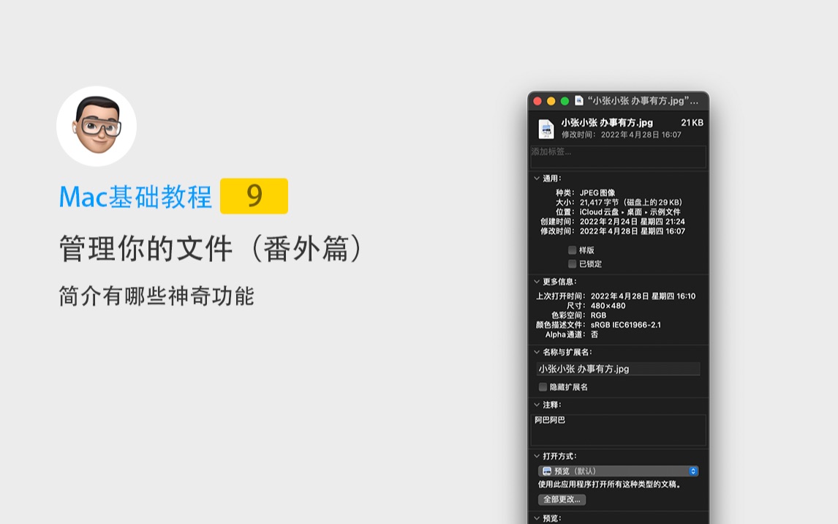Toggle the 已锁定 checkbox
This screenshot has height=524, width=838.
pos(573,263)
